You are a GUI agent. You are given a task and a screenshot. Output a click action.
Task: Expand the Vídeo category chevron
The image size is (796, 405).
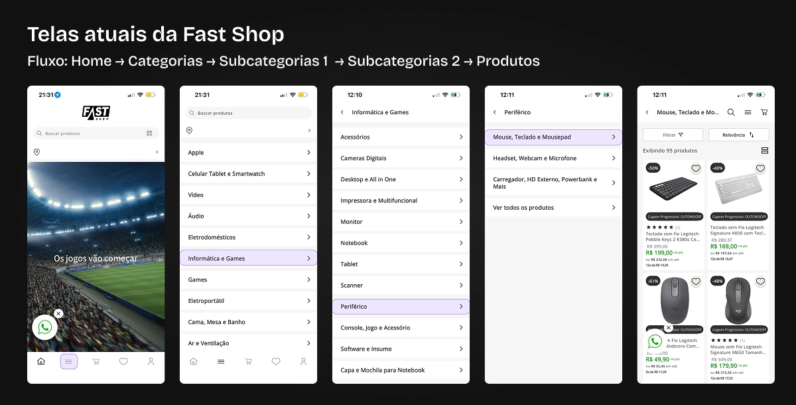coord(308,195)
